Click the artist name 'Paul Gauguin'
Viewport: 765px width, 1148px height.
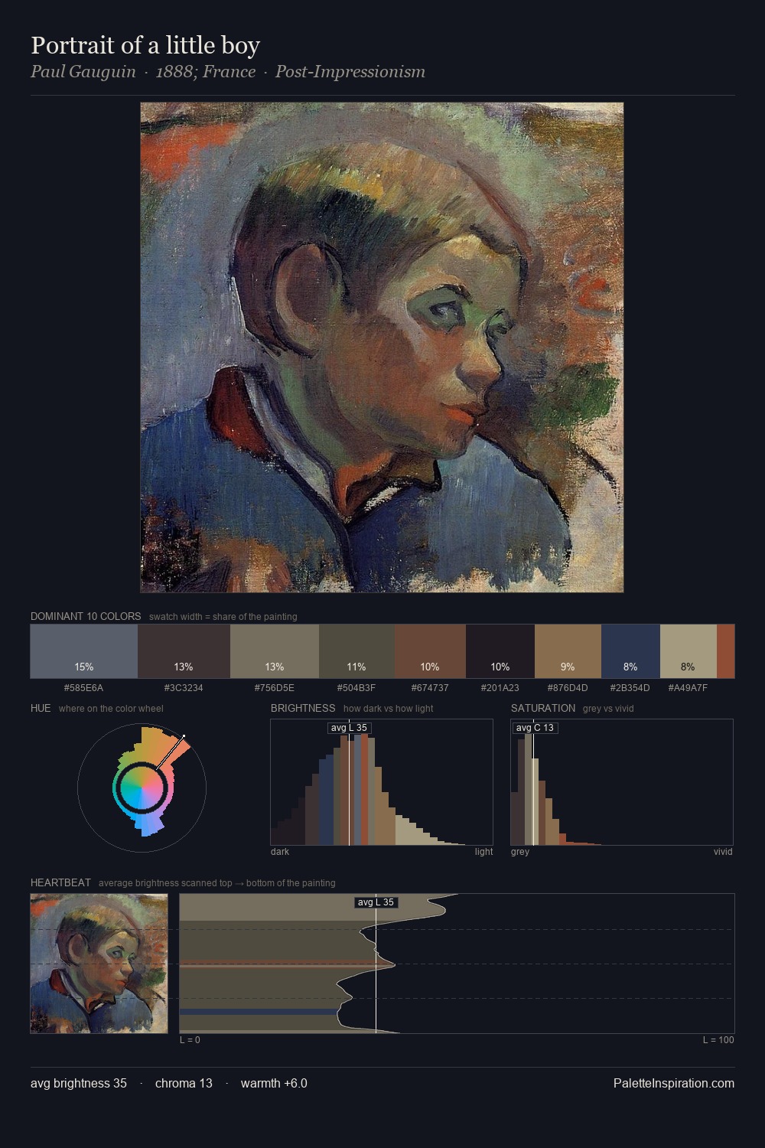pyautogui.click(x=83, y=72)
